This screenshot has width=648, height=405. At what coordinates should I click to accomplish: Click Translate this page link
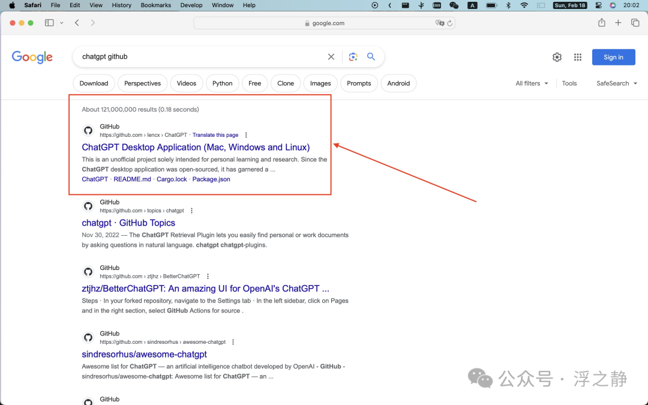pos(215,135)
